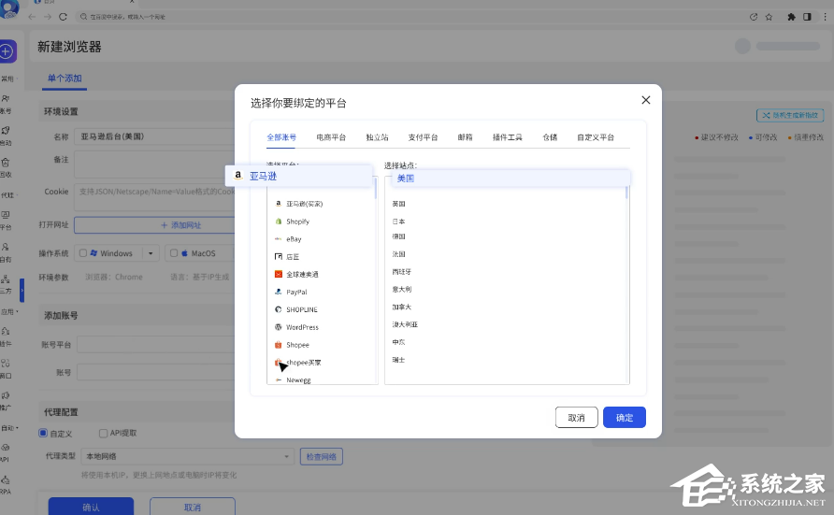Select the API提取 radio option

click(103, 433)
